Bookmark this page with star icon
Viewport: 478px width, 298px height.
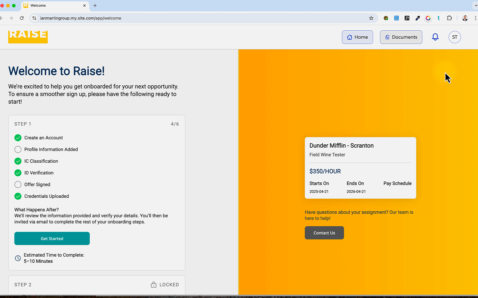pyautogui.click(x=371, y=18)
